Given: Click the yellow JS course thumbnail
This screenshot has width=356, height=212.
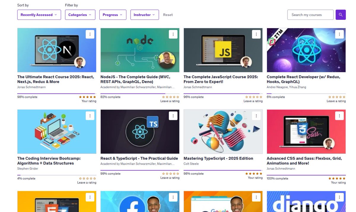Looking at the screenshot, I should (x=223, y=50).
